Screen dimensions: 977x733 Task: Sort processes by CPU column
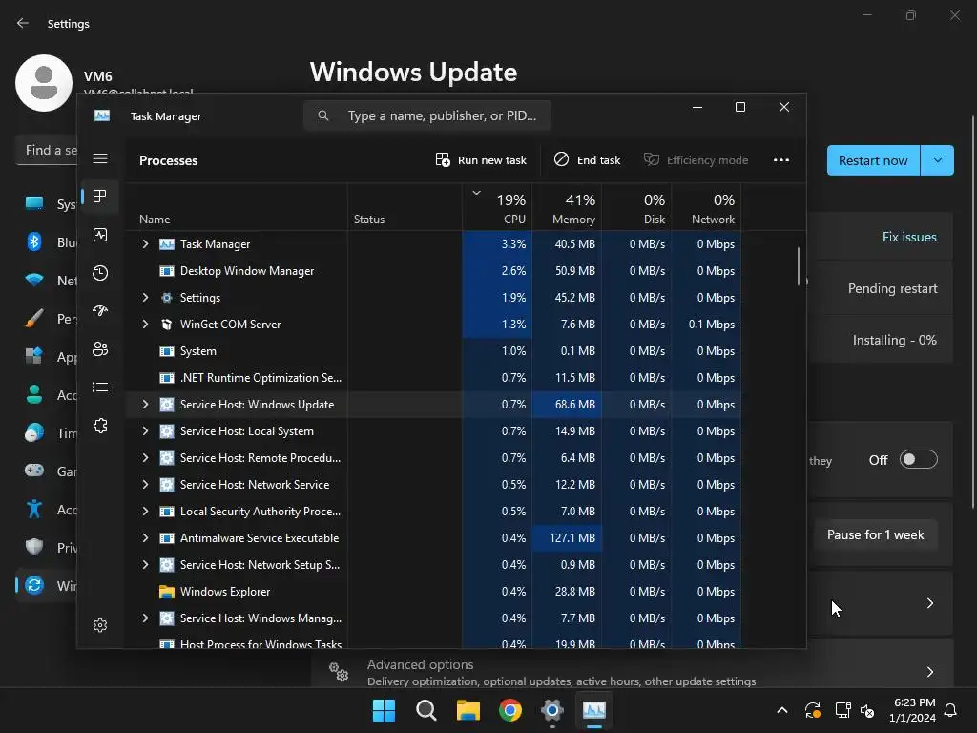coord(497,207)
